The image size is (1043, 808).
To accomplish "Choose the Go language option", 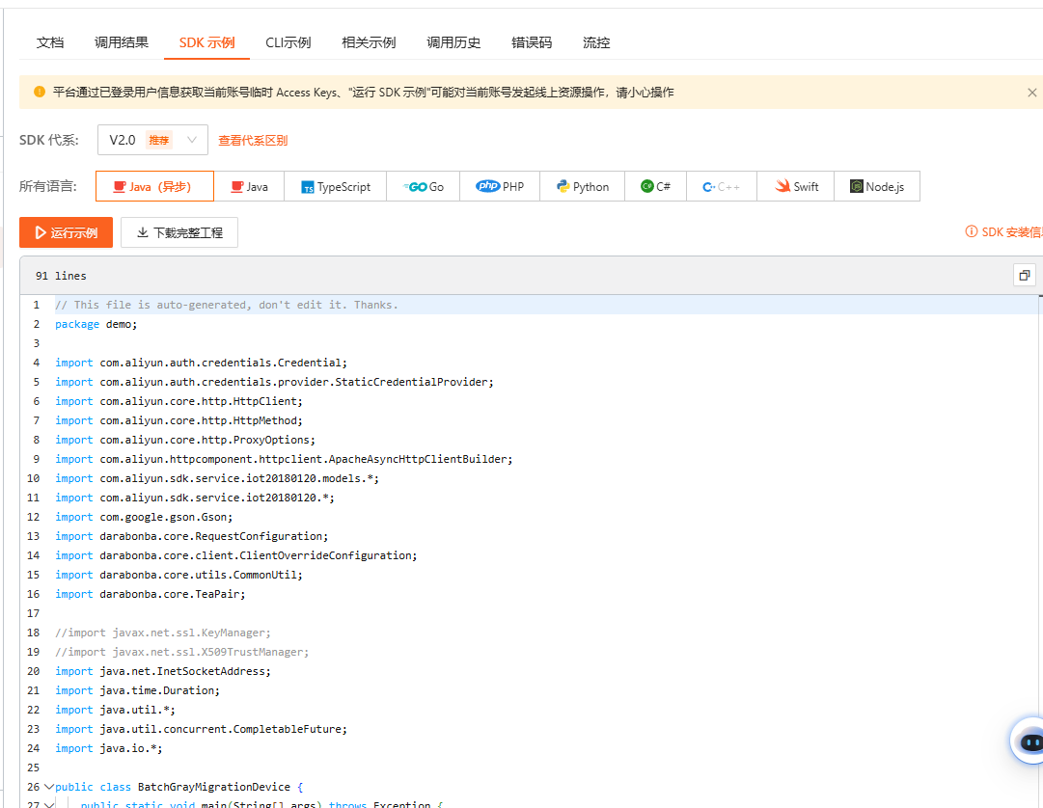I will pos(424,187).
